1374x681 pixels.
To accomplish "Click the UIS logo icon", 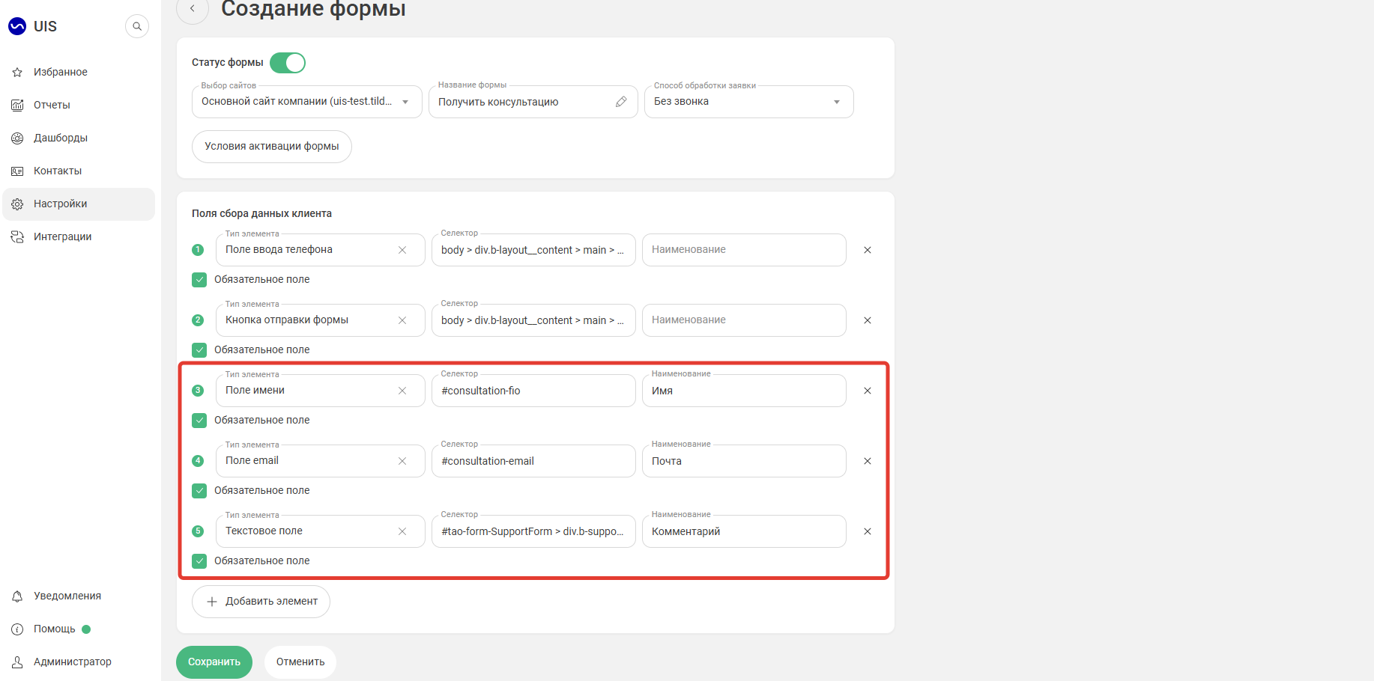I will pyautogui.click(x=17, y=26).
